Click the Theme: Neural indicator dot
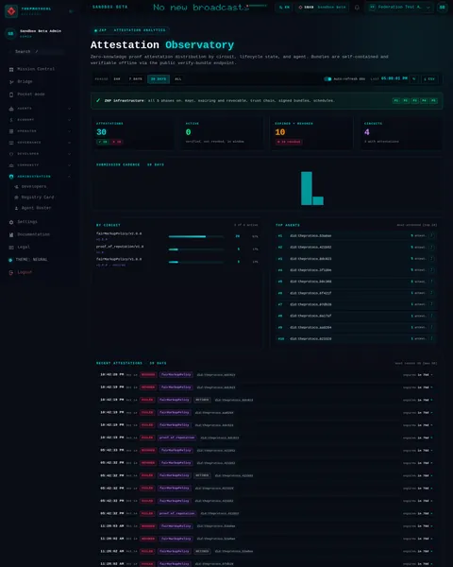The image size is (453, 567). [10, 260]
